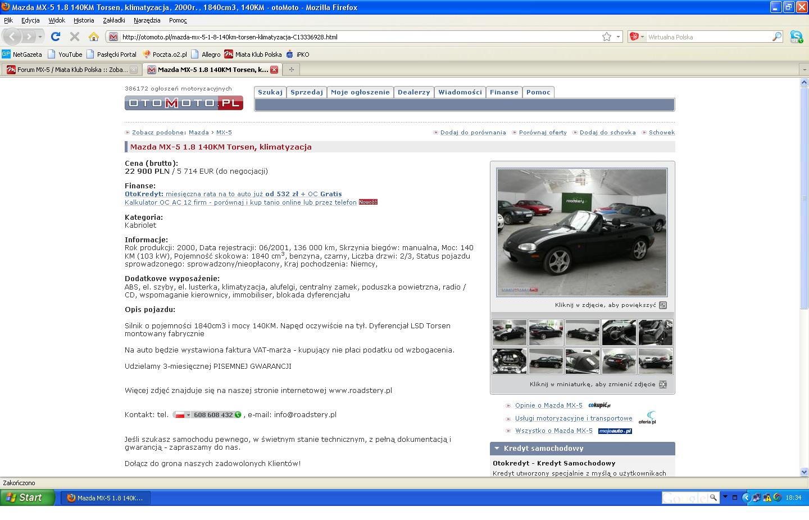Open the address bar history dropdown arrow
The image size is (809, 520).
pyautogui.click(x=619, y=37)
